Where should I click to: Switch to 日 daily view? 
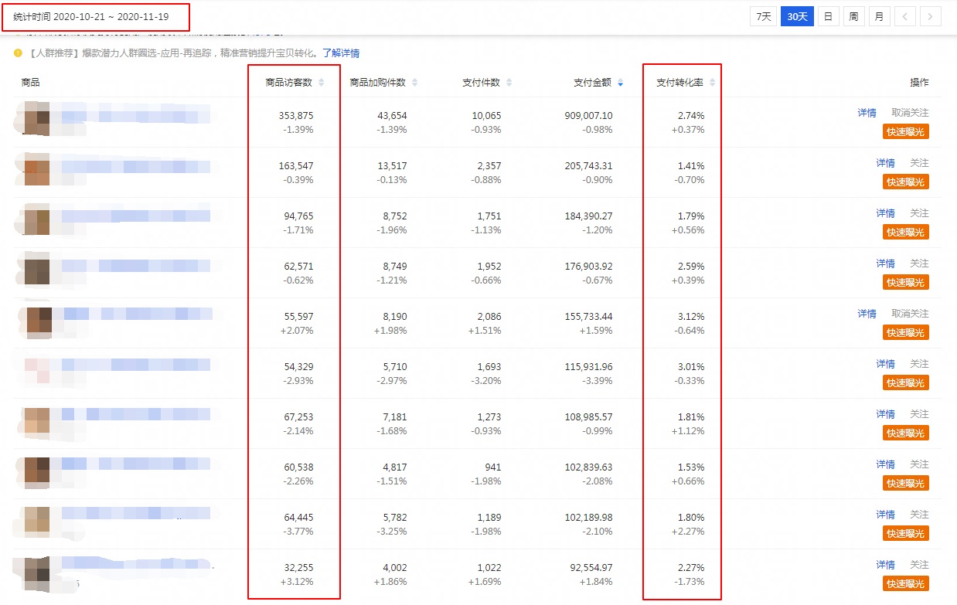tap(828, 16)
